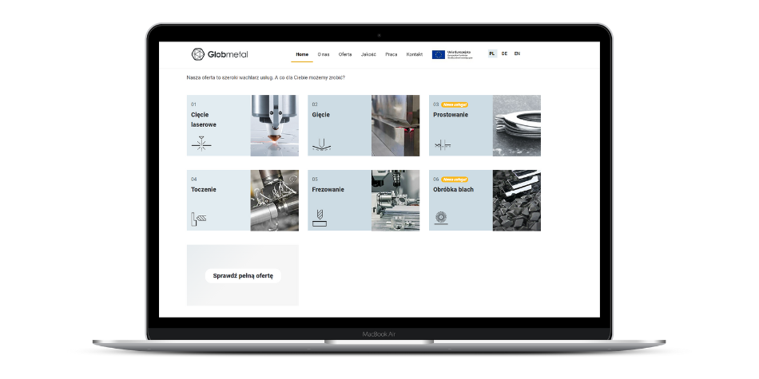
Task: Click the bending icon in the Gięcie card
Action: coord(321,144)
